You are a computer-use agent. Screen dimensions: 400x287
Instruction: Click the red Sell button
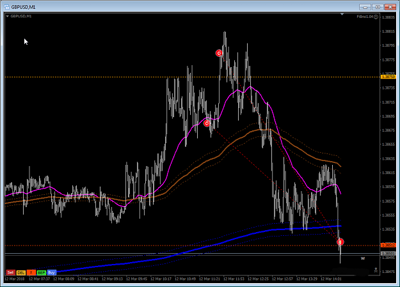pos(10,272)
